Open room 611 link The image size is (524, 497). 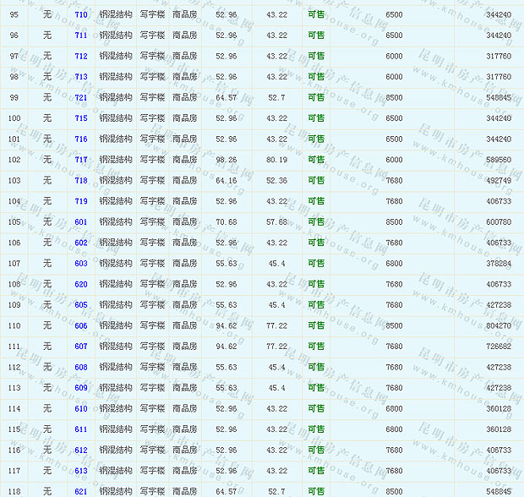click(80, 429)
